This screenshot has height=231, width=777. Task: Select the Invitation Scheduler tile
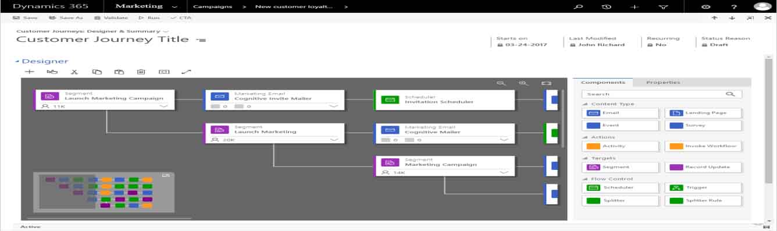pyautogui.click(x=444, y=99)
